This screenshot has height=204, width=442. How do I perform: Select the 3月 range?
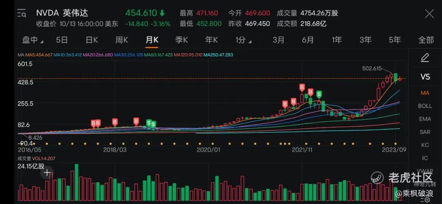click(278, 40)
